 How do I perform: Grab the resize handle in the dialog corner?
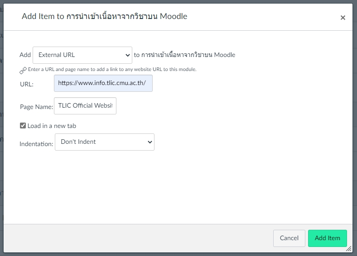click(x=348, y=248)
